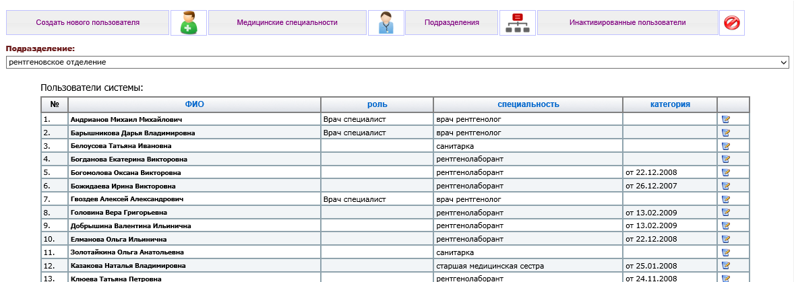794x282 pixels.
Task: Sort by специальность column header
Action: pyautogui.click(x=528, y=104)
